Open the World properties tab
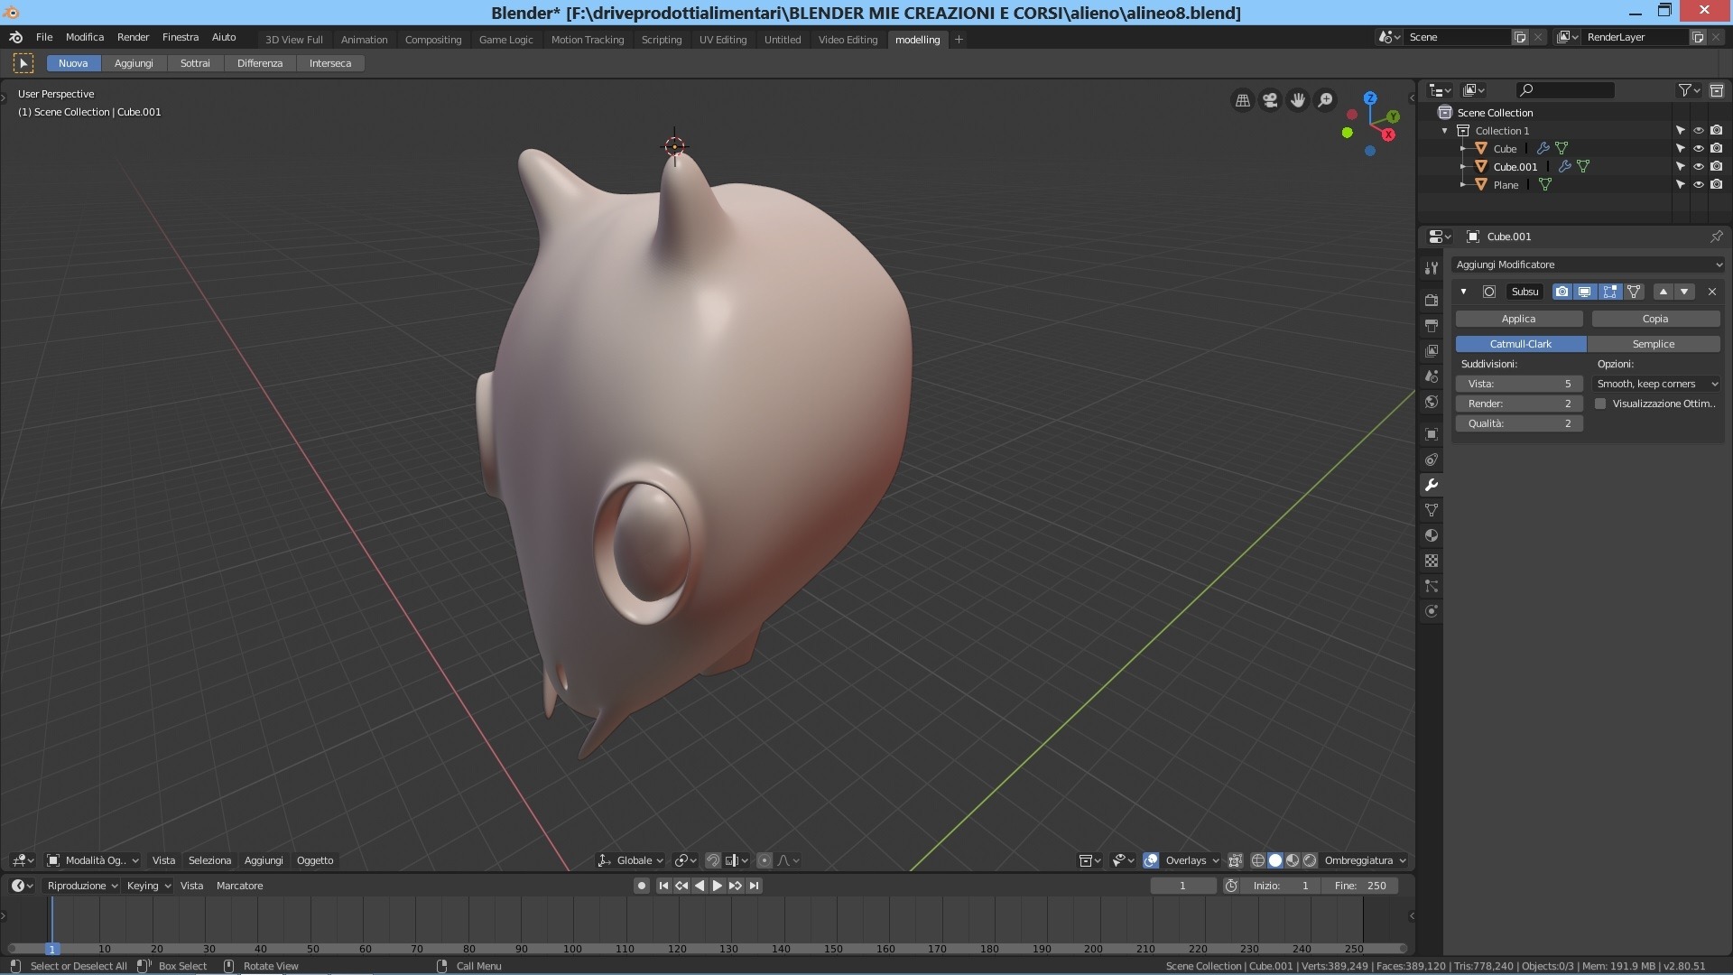1733x975 pixels. pos(1432,402)
